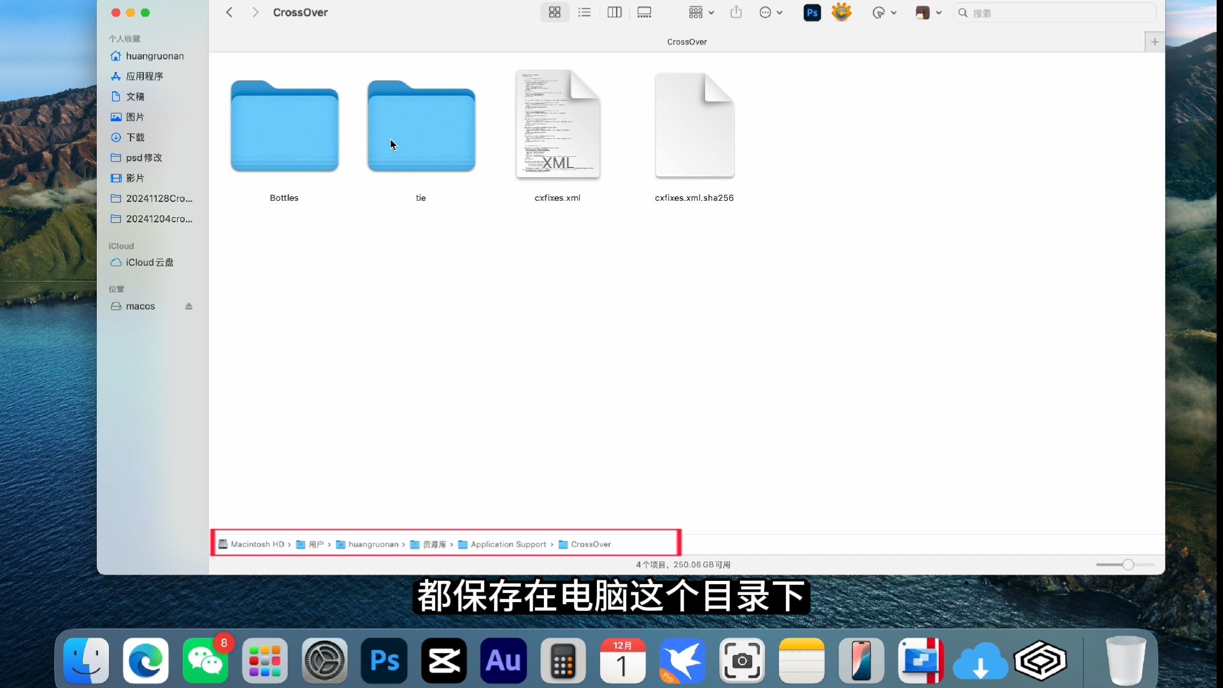The height and width of the screenshot is (688, 1223).
Task: Click Macintosh HD in the path bar
Action: coord(251,545)
